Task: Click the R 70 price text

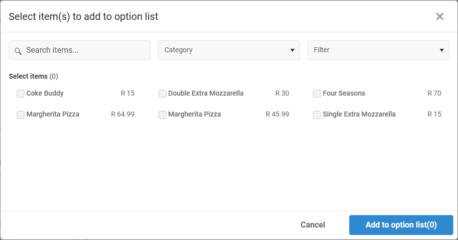Action: pos(434,93)
